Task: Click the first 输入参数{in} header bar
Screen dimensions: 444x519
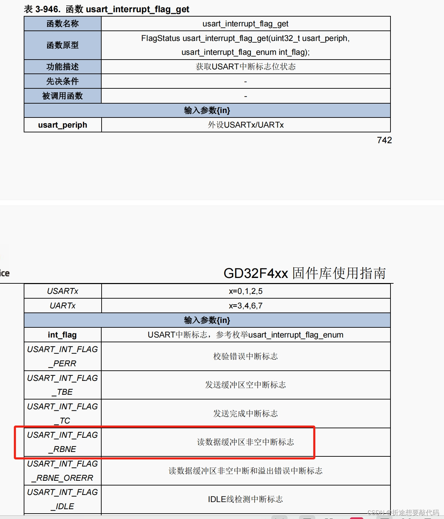Action: point(207,110)
